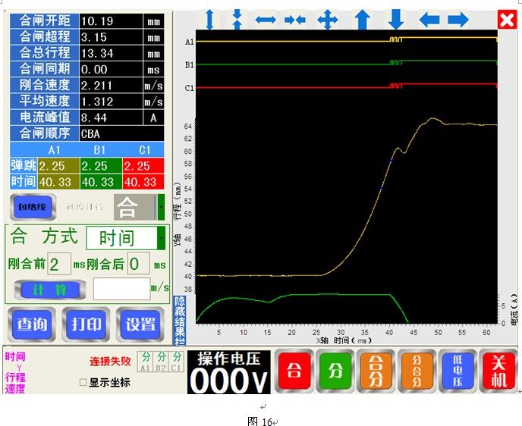Close the chart with the red X
The width and height of the screenshot is (522, 426).
point(507,20)
